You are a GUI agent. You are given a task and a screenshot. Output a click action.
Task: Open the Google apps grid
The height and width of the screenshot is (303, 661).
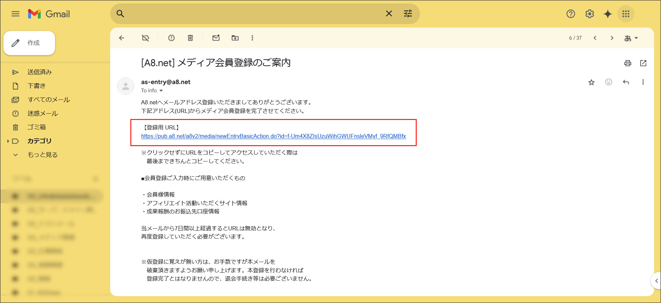click(x=626, y=14)
